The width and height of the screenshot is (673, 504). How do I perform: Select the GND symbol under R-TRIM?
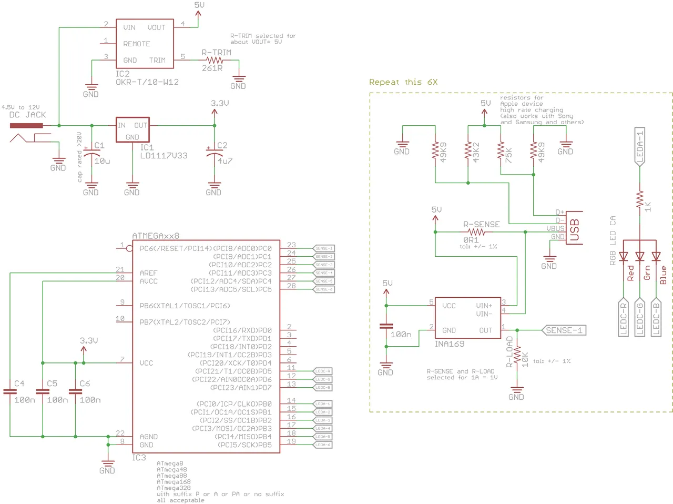(x=238, y=79)
